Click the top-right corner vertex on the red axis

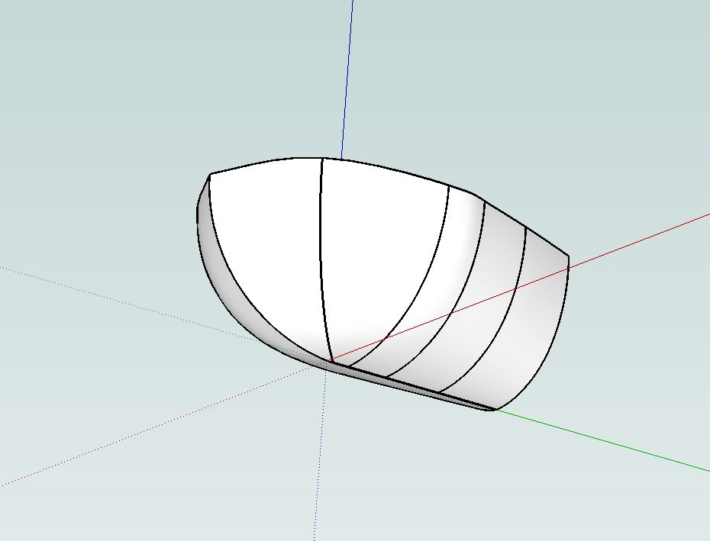569,257
